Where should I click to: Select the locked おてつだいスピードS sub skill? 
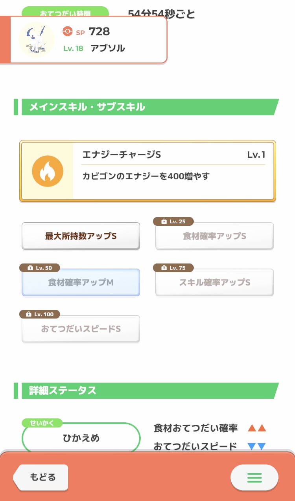pyautogui.click(x=81, y=329)
